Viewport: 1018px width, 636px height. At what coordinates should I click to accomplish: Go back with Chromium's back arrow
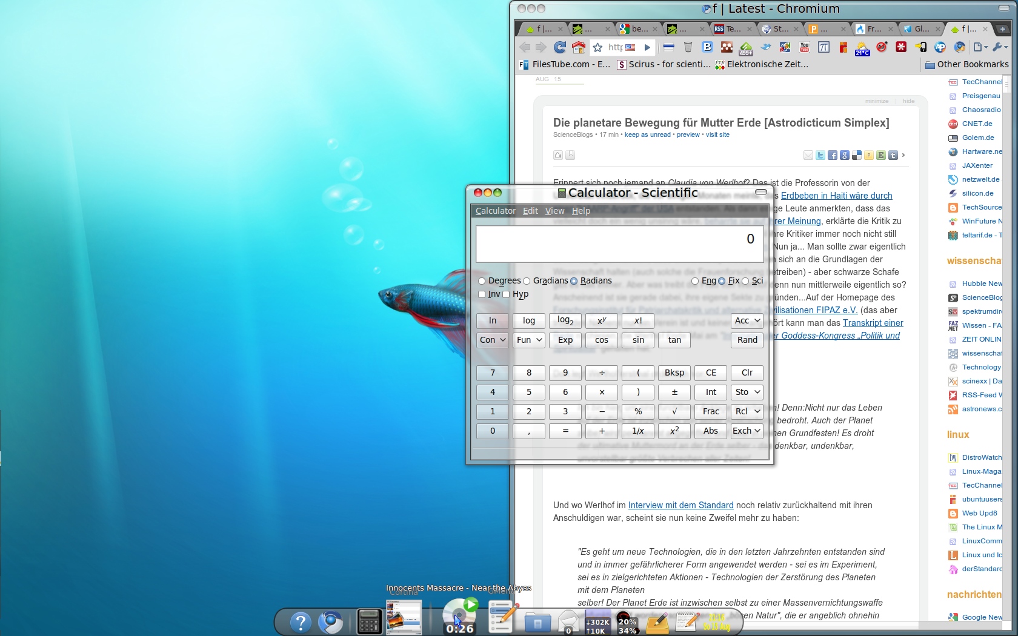click(x=525, y=47)
